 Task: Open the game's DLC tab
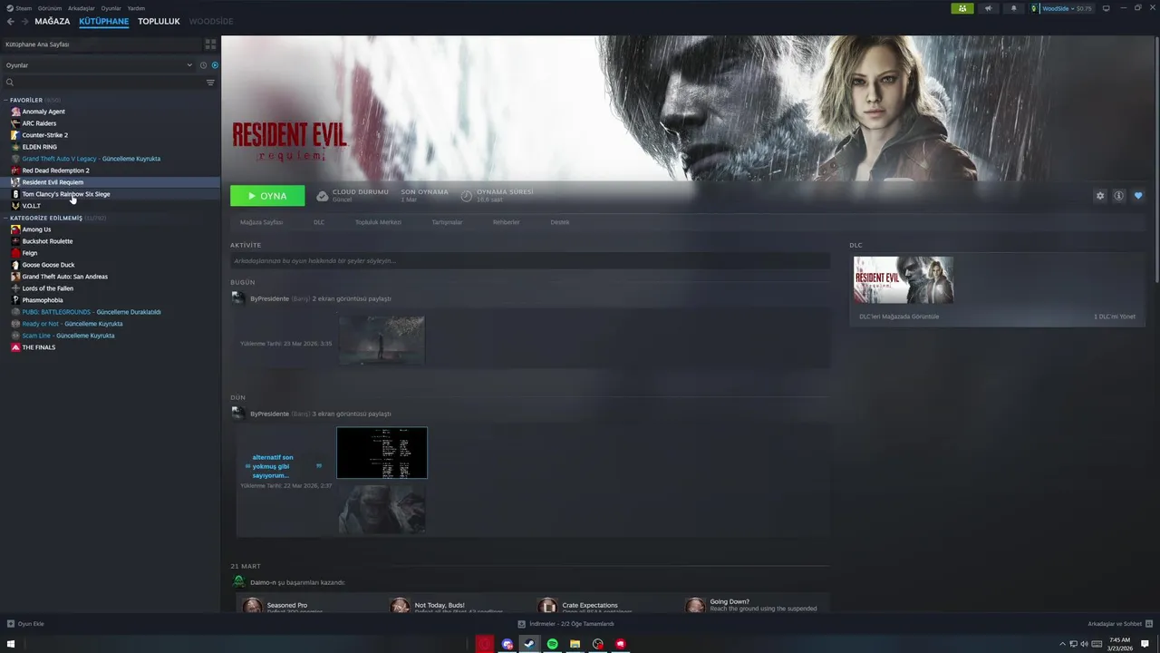pos(319,222)
